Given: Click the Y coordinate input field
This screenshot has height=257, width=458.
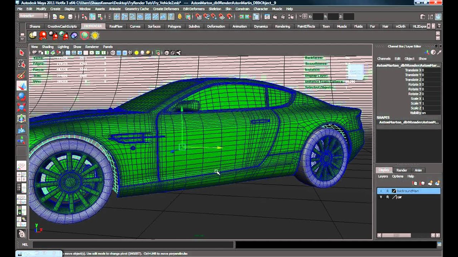Looking at the screenshot, I should click(x=333, y=16).
